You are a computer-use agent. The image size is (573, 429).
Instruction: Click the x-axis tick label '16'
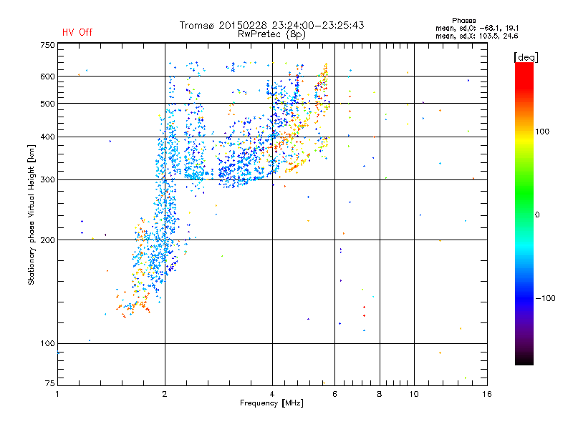pos(487,394)
